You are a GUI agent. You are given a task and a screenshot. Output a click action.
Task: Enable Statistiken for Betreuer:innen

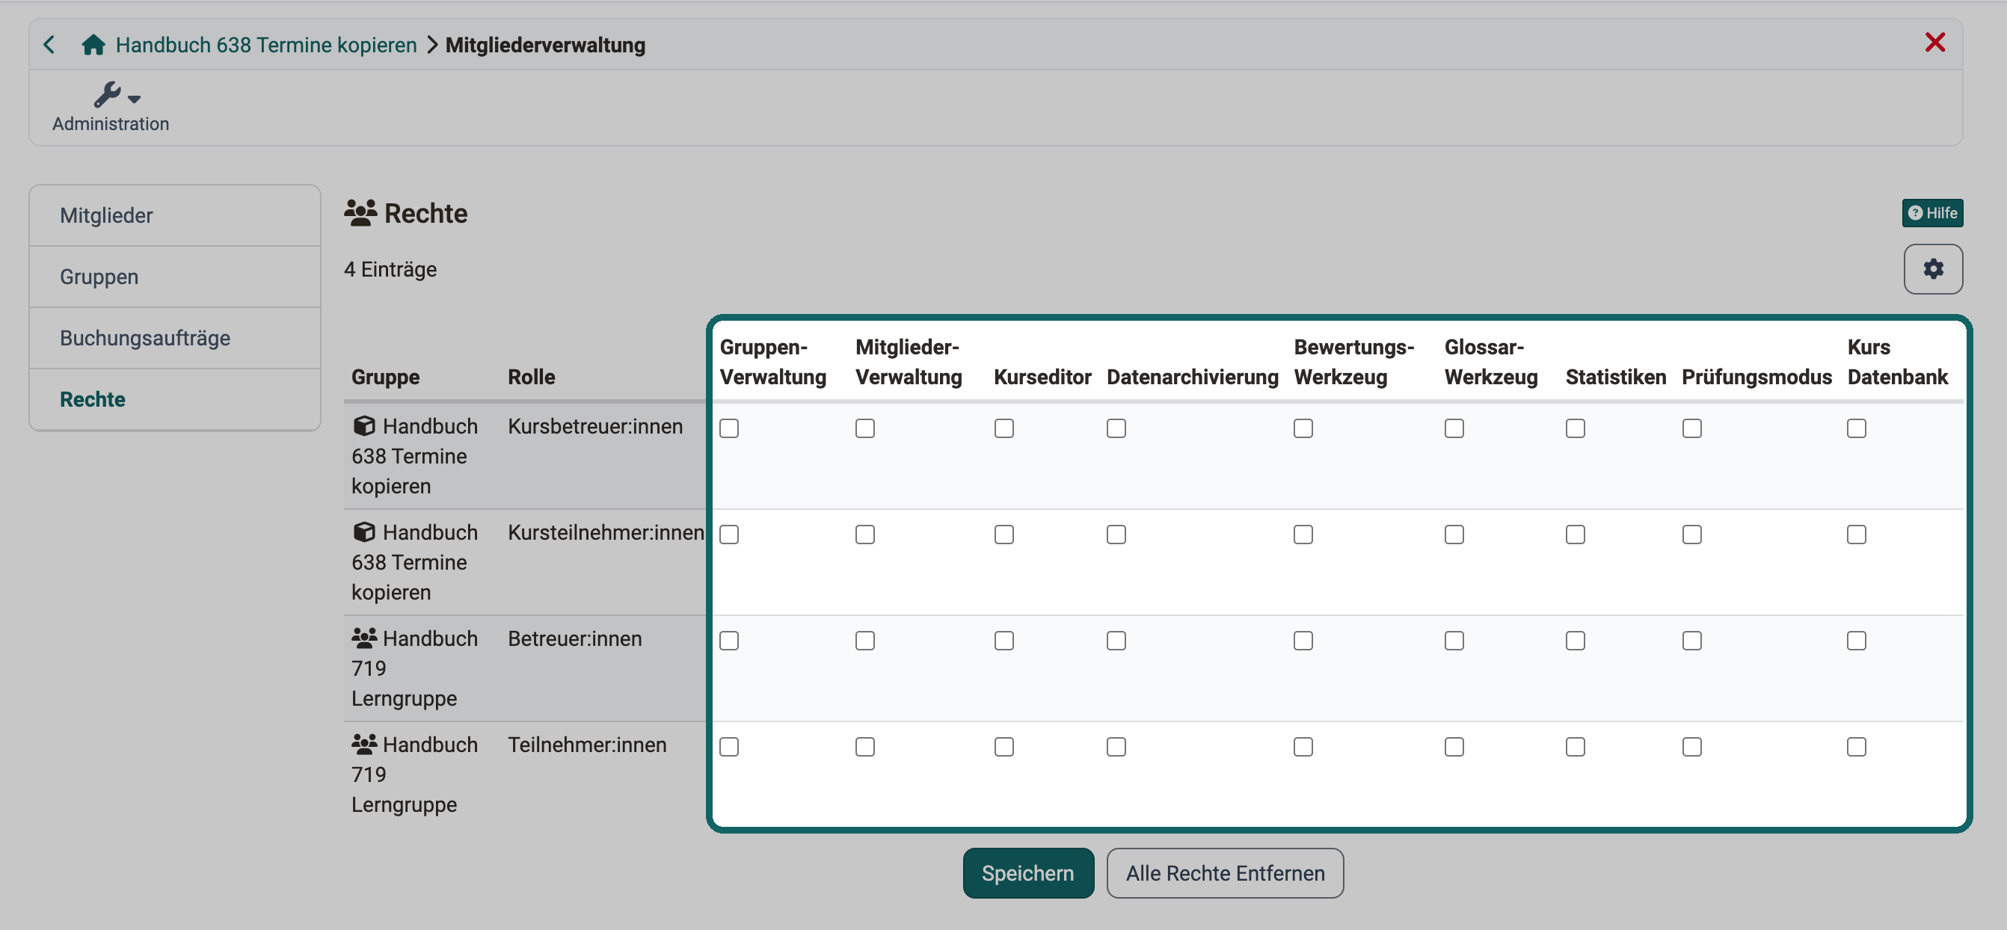point(1575,640)
